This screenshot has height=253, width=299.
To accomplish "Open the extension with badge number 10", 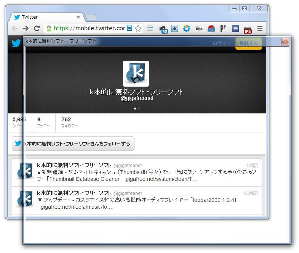I will click(x=163, y=29).
